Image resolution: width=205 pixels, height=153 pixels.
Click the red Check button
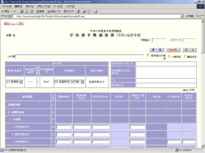pyautogui.click(x=173, y=50)
